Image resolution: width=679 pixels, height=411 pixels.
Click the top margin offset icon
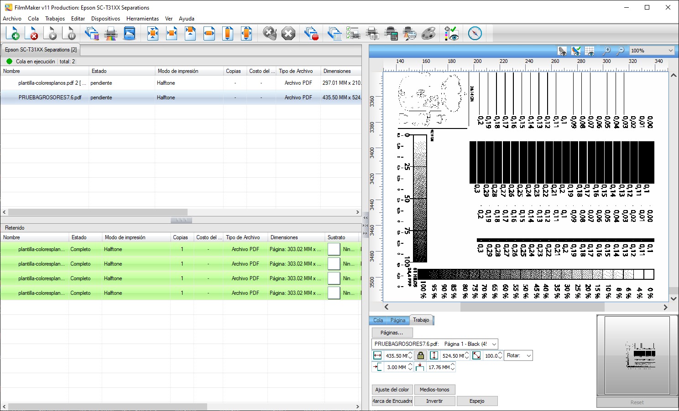[x=420, y=367]
